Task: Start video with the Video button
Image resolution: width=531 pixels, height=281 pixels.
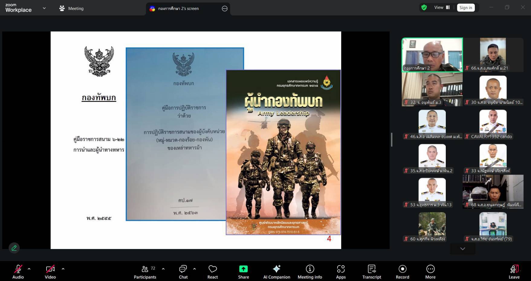Action: click(50, 272)
